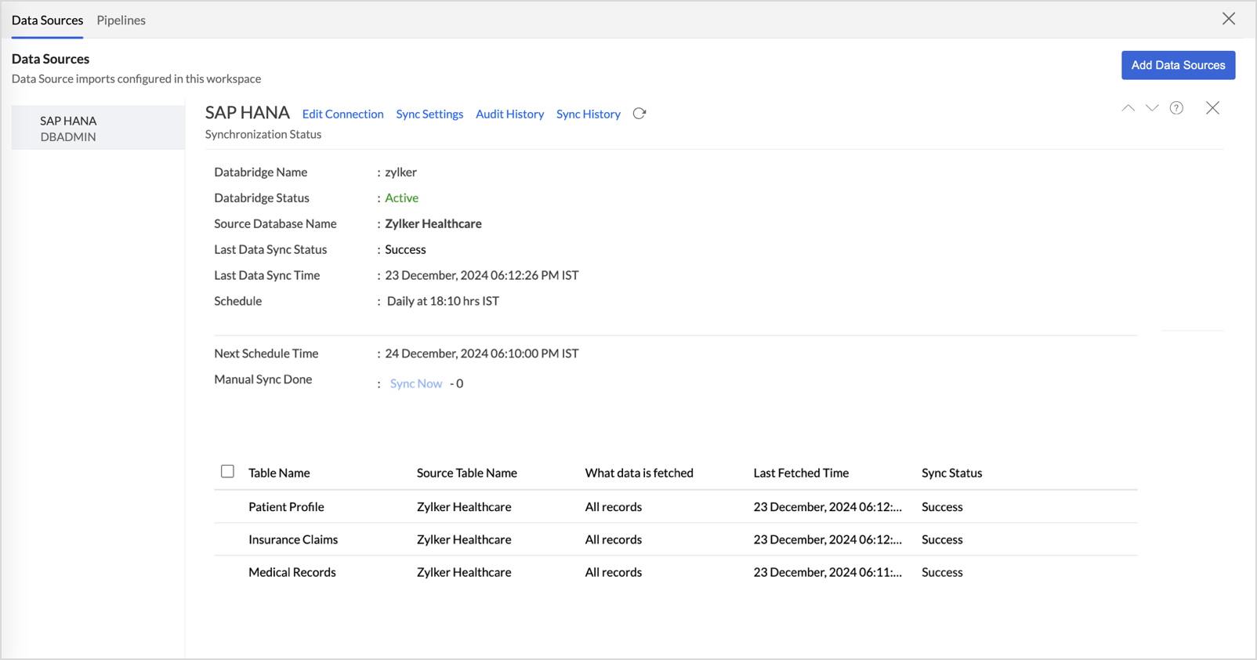Switch to the Pipelines tab
This screenshot has width=1257, height=660.
click(x=121, y=20)
